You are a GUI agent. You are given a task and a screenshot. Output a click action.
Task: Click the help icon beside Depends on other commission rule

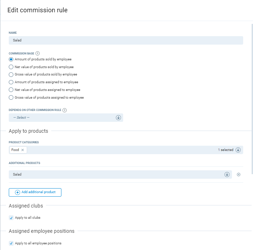[x=65, y=110]
